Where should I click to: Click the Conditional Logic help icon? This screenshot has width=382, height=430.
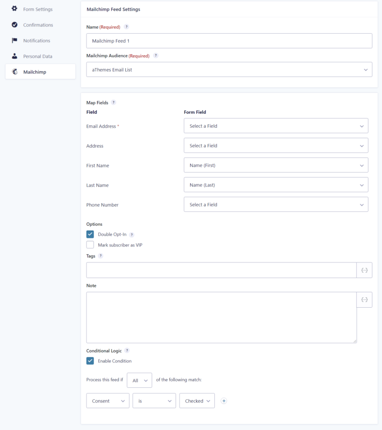pos(127,350)
